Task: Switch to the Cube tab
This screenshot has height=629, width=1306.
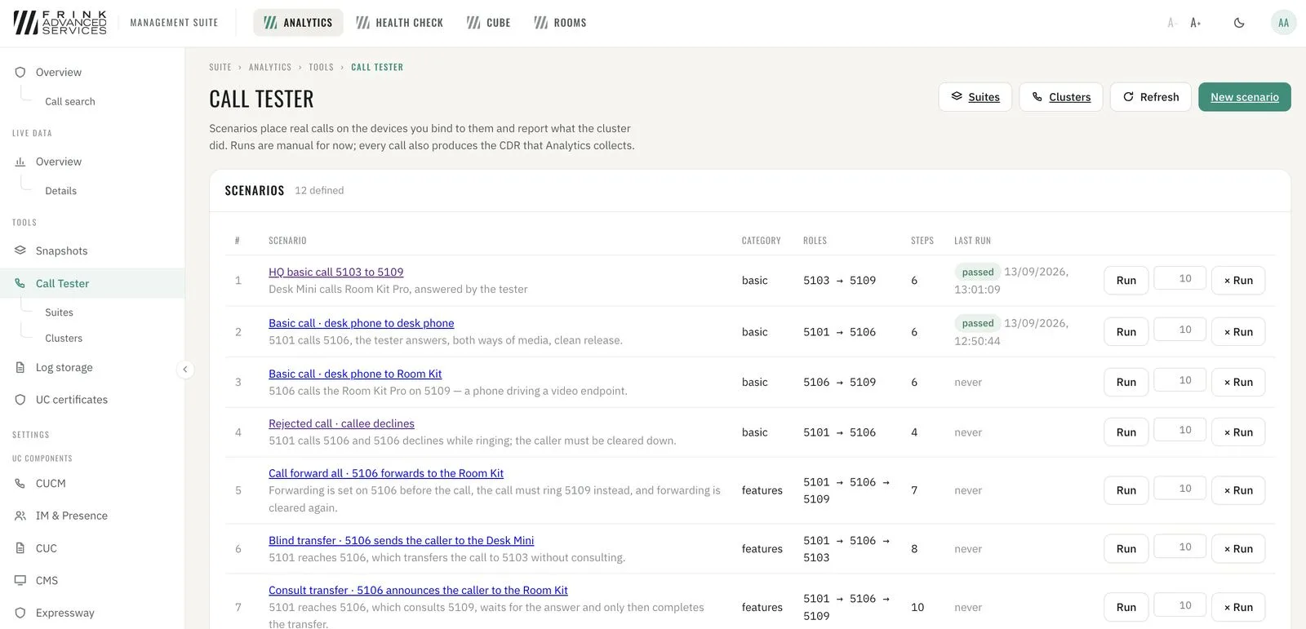Action: click(489, 23)
